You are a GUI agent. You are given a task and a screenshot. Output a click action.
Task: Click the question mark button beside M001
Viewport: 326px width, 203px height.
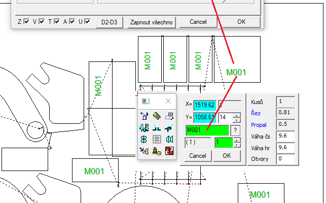click(236, 130)
